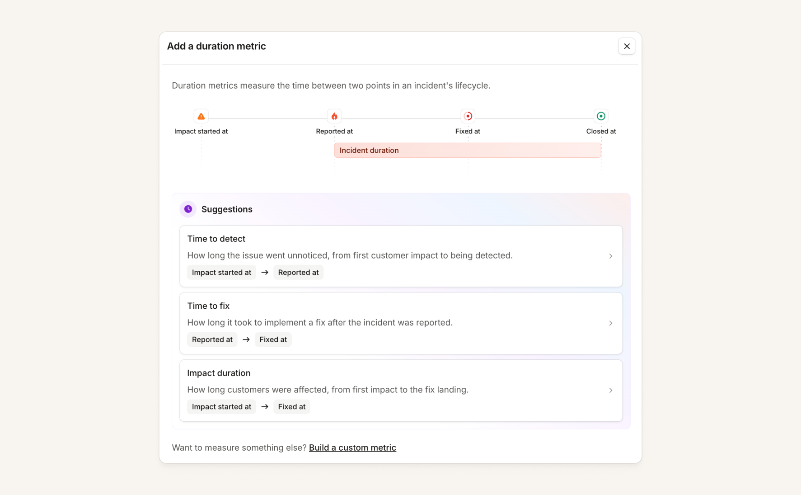Viewport: 801px width, 495px height.
Task: Click the purple clock Suggestions icon
Action: click(x=188, y=209)
